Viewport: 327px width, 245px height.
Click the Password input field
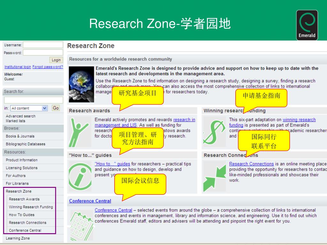tap(43, 53)
